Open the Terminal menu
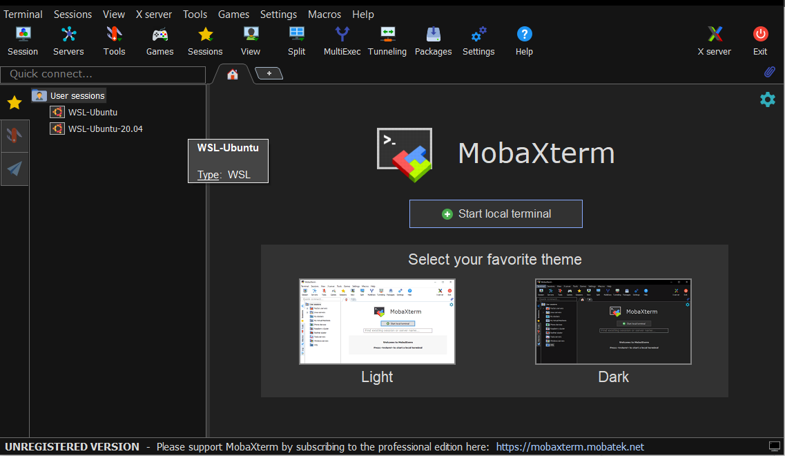 coord(23,15)
